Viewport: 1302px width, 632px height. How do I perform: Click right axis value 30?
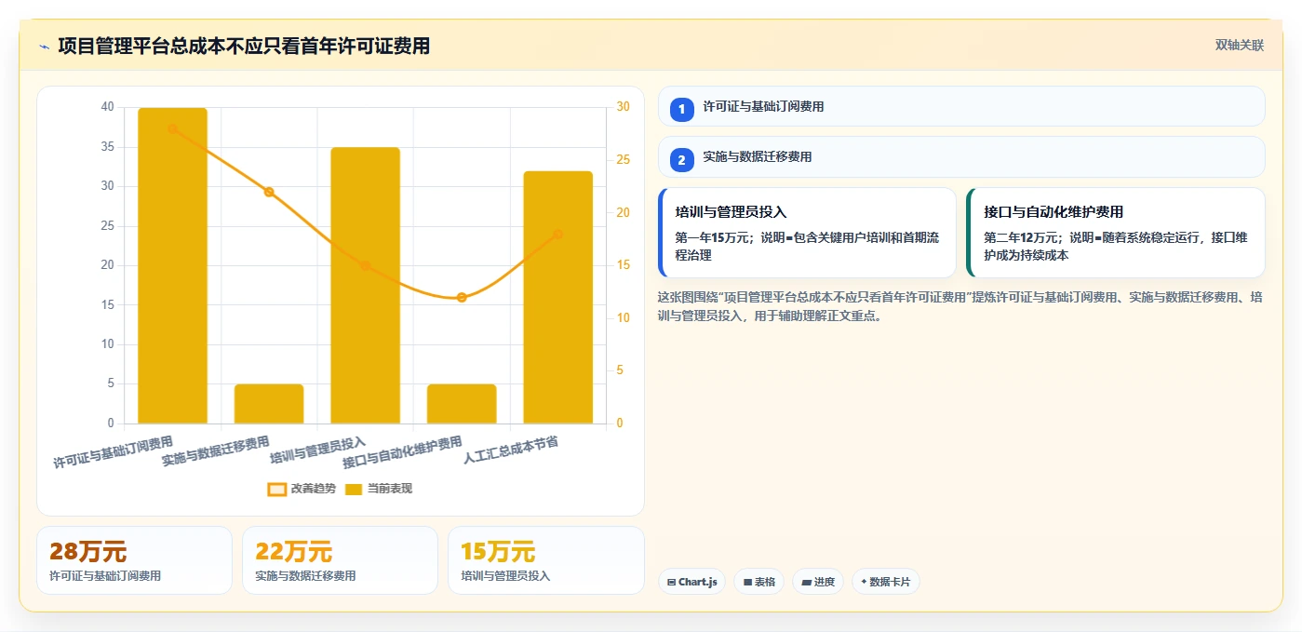[x=623, y=107]
